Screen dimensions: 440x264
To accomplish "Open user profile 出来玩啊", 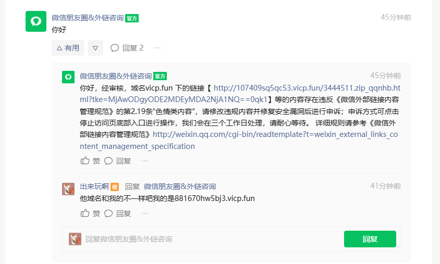I will click(94, 186).
